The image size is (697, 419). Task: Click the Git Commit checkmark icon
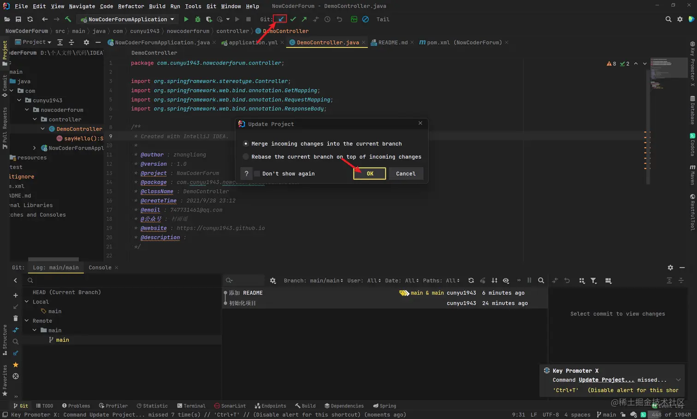pos(293,19)
